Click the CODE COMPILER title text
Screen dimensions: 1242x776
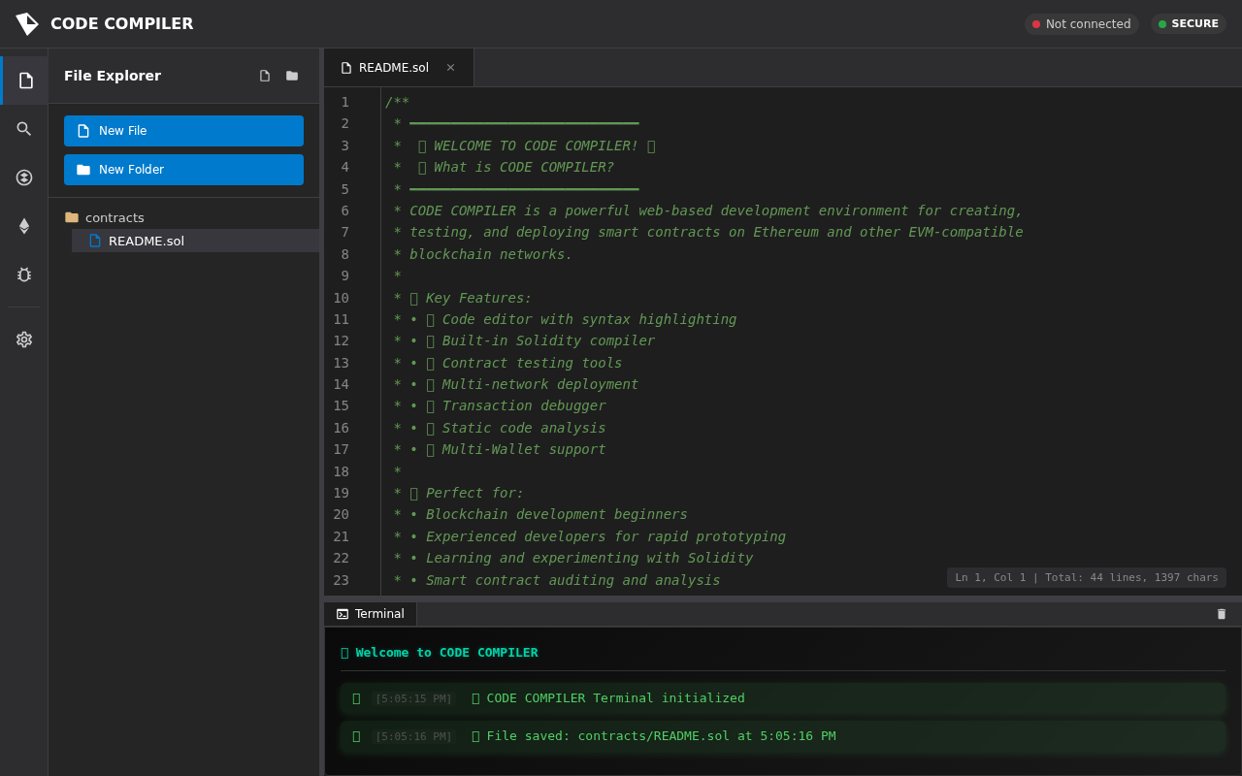(x=122, y=24)
